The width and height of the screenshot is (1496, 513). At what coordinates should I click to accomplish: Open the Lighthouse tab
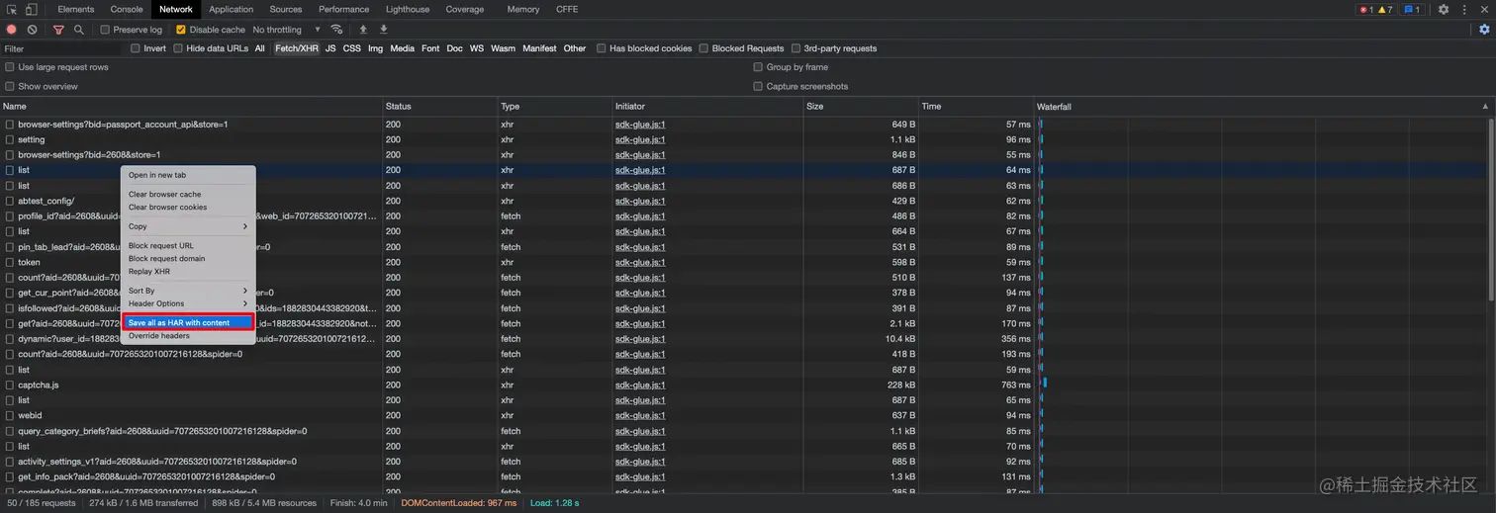pos(408,9)
